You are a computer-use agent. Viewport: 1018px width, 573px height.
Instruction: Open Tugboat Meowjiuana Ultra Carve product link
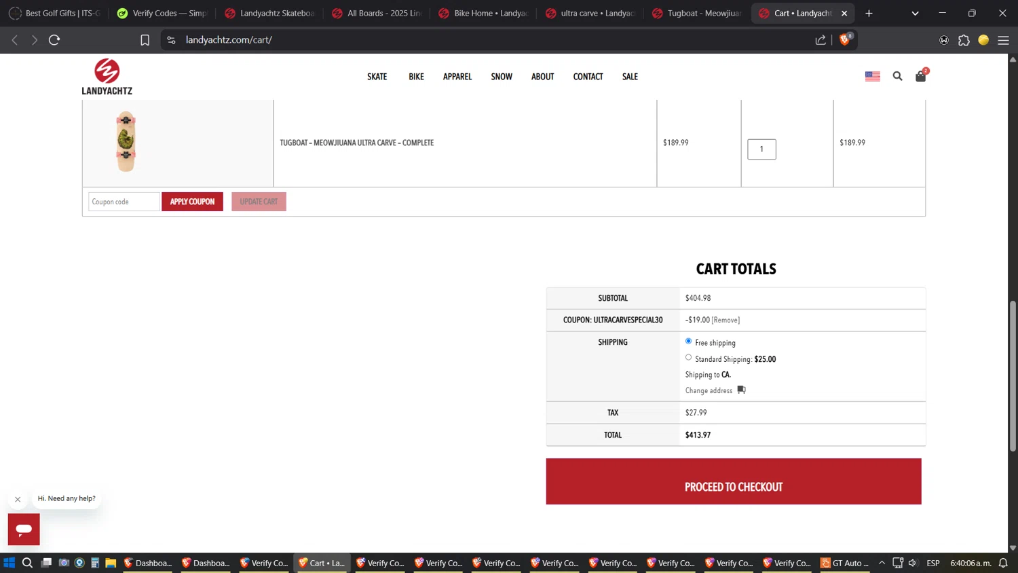(x=356, y=143)
